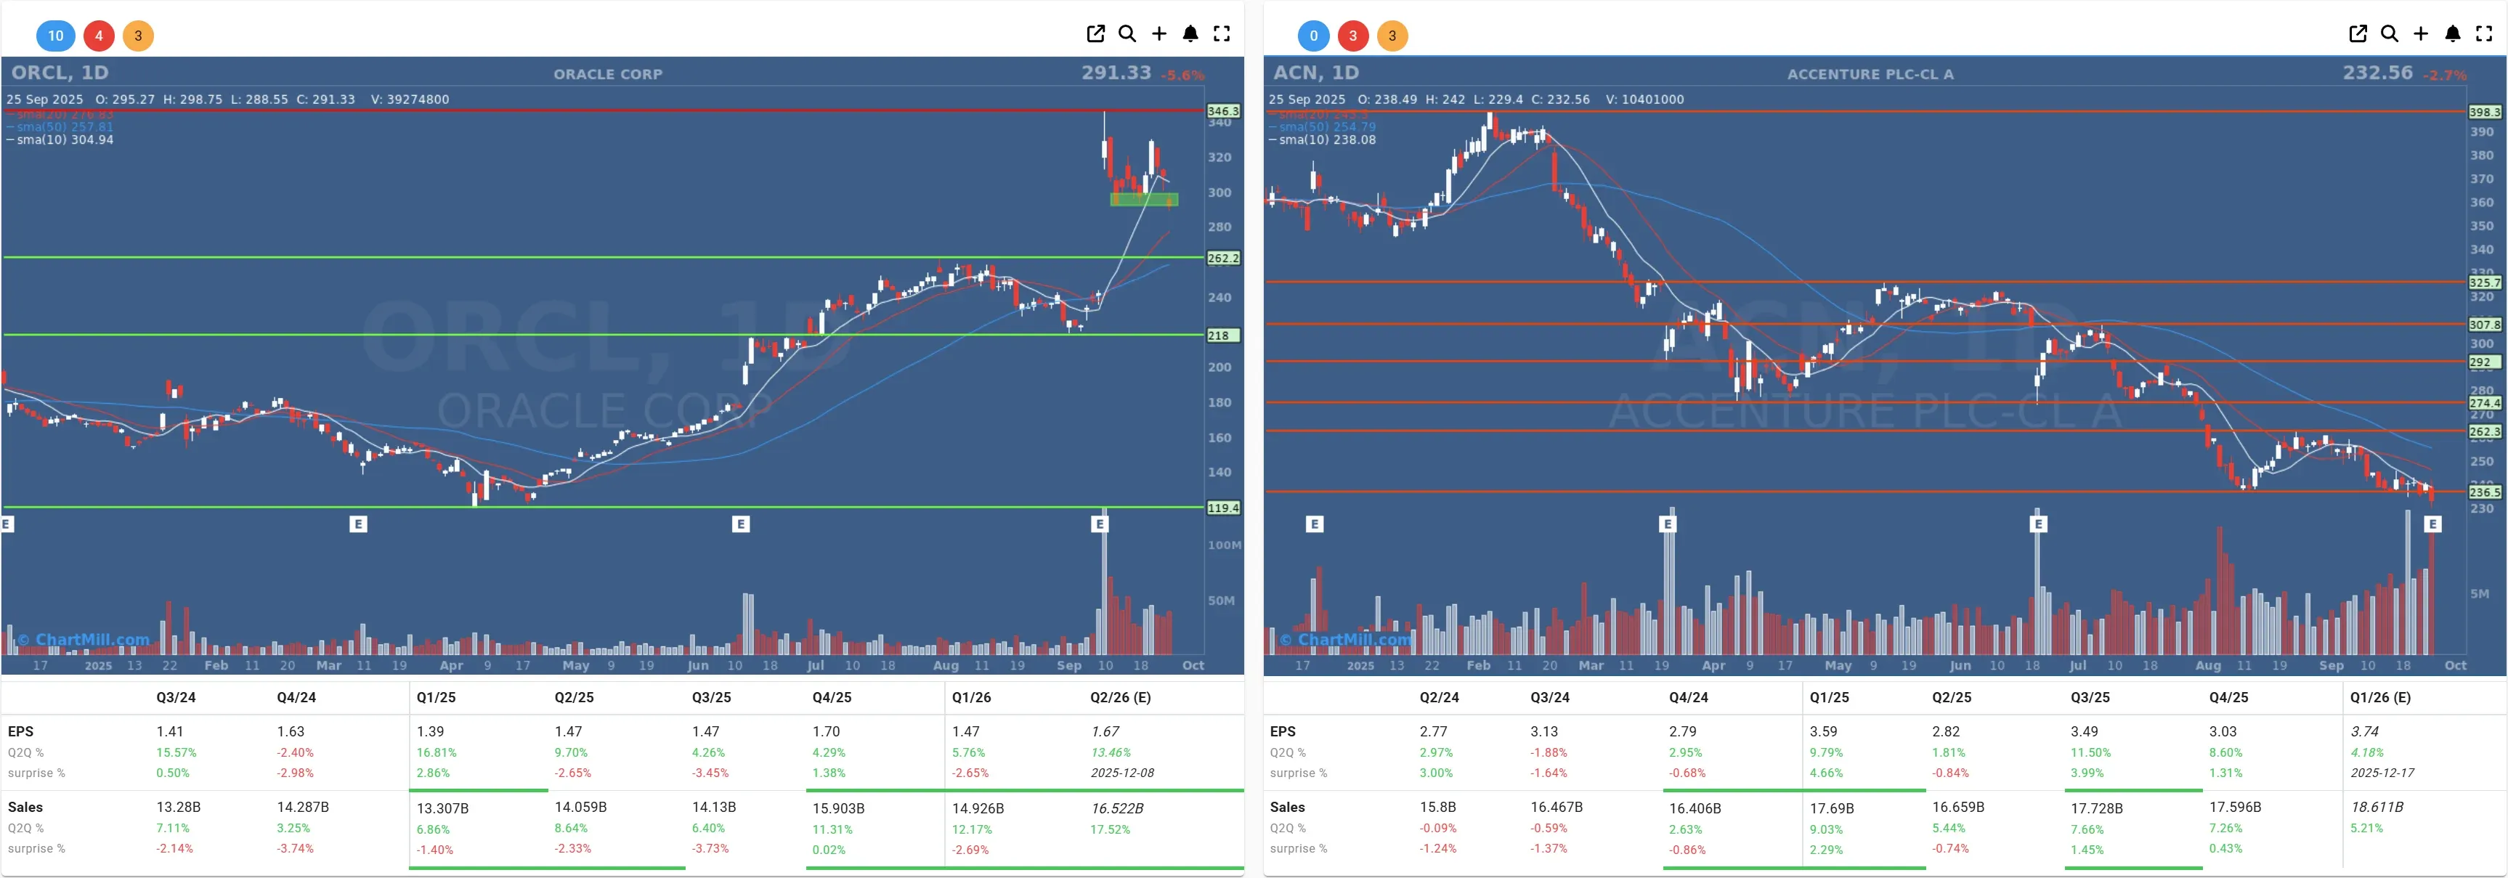Image resolution: width=2508 pixels, height=878 pixels.
Task: Click the orange 3 badge above ORCL
Action: [x=138, y=36]
